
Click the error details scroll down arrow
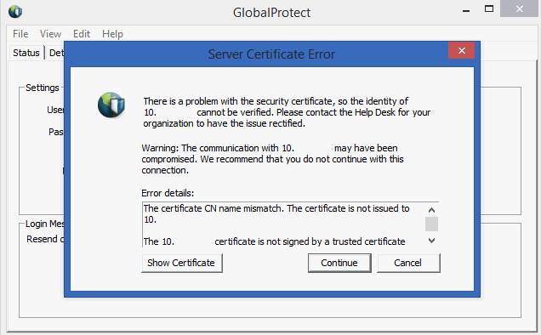431,241
